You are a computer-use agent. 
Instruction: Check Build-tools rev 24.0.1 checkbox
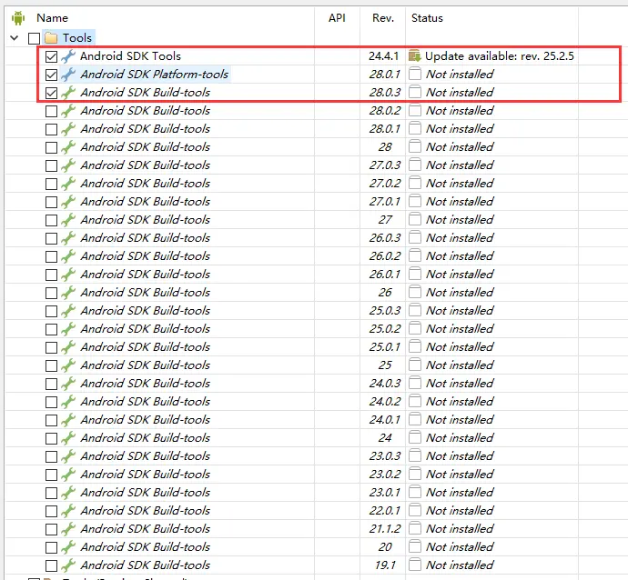click(51, 420)
